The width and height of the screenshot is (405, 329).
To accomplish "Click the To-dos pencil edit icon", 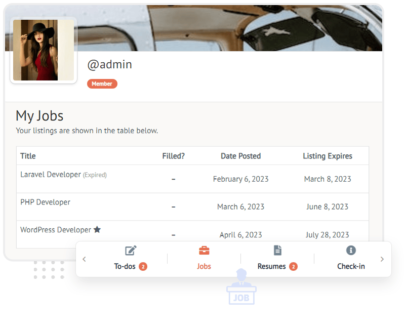I will [131, 251].
